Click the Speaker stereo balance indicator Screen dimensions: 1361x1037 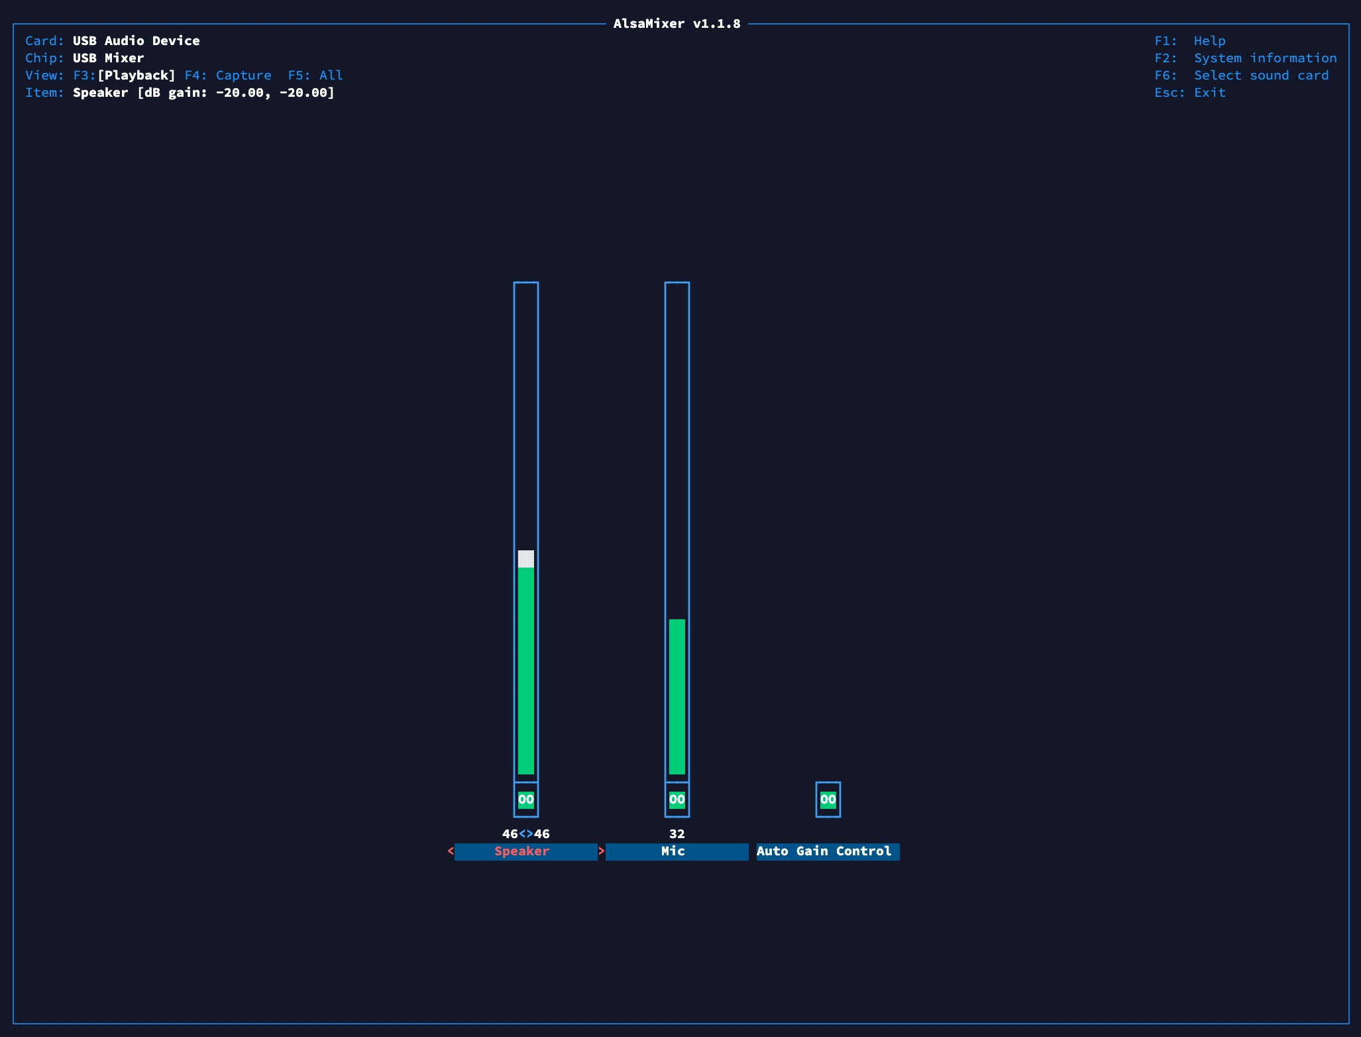click(x=525, y=835)
